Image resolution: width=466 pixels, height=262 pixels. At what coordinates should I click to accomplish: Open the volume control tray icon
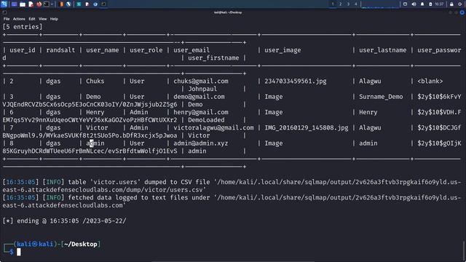coord(414,4)
